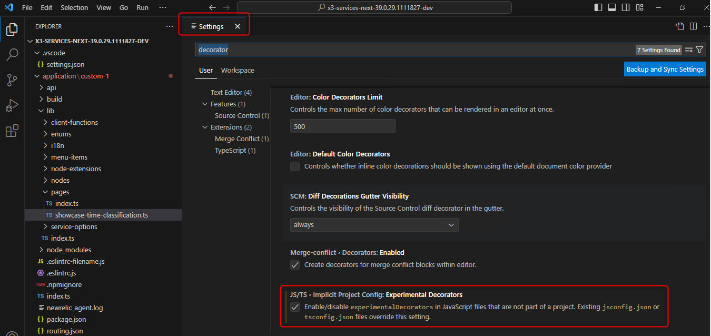
Task: Clear settings search input icon
Action: click(689, 50)
